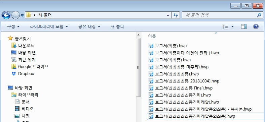Select 라이브러리 in the tree
Screen dimensions: 265x122
[28, 95]
